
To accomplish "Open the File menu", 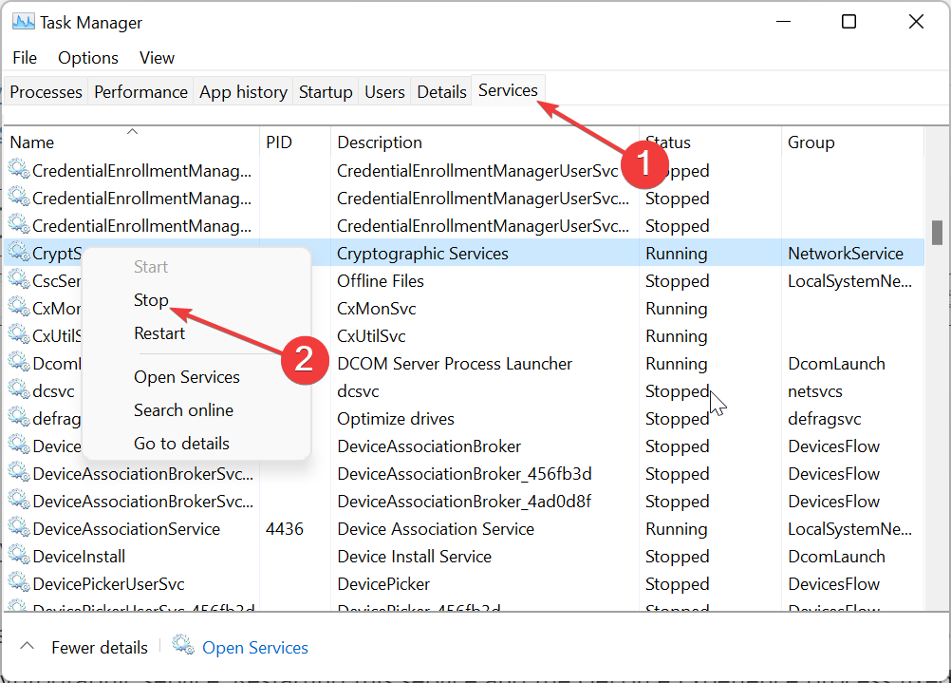I will pyautogui.click(x=25, y=58).
